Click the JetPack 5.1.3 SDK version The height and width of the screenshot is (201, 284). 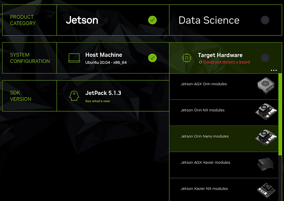113,96
